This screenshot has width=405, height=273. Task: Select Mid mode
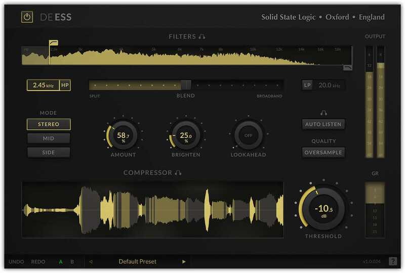[x=49, y=138]
